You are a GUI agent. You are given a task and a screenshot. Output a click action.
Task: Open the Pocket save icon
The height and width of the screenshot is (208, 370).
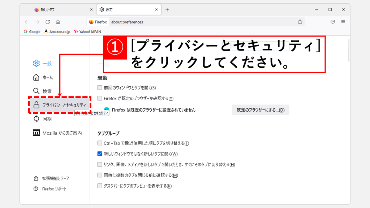332,22
